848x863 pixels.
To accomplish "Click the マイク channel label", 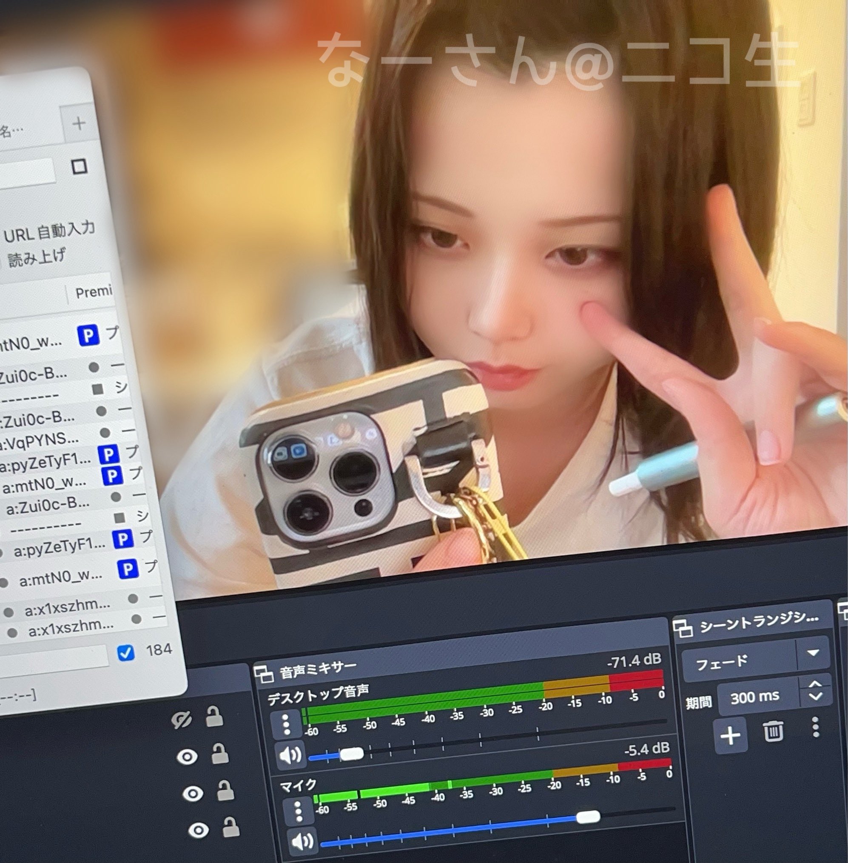I will coord(299,786).
